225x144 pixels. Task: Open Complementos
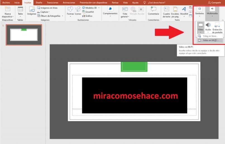110,11
